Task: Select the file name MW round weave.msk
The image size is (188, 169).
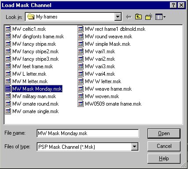Action: pos(108,37)
